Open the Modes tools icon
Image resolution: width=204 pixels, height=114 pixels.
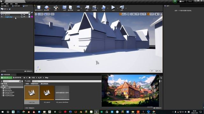[x=56, y=8]
